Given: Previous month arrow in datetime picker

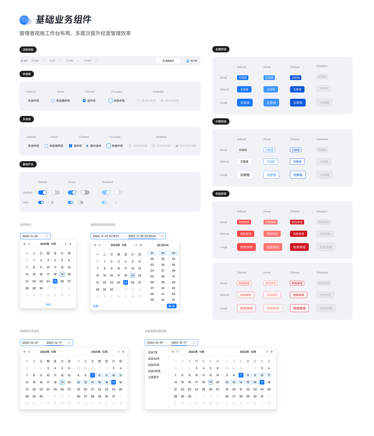Looking at the screenshot, I should [x=100, y=245].
